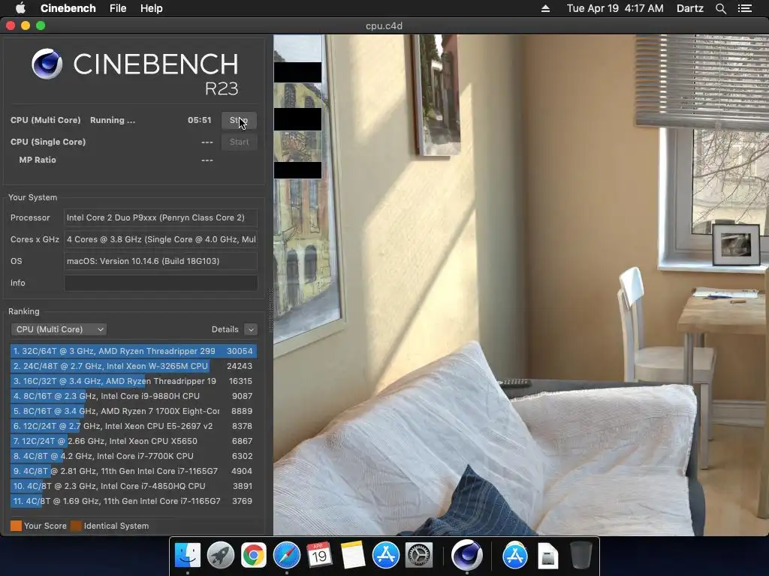Stop the CPU Multi Core test

pyautogui.click(x=239, y=121)
